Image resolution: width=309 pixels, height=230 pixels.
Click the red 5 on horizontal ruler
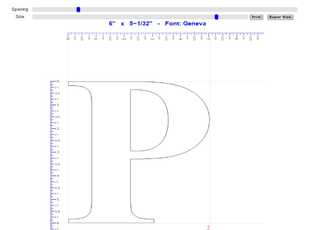pos(209,39)
